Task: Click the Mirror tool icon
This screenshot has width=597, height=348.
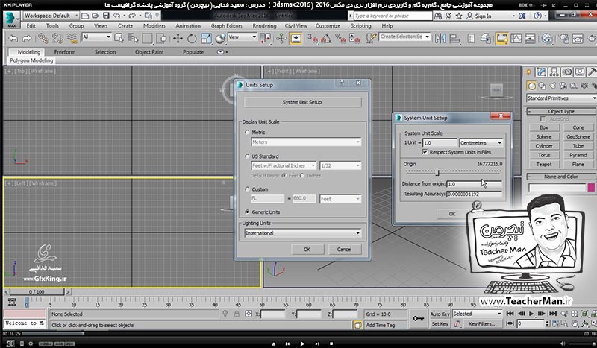Action: [440, 39]
